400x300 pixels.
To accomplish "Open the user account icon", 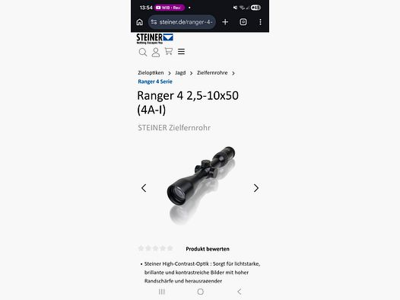I will 156,52.
